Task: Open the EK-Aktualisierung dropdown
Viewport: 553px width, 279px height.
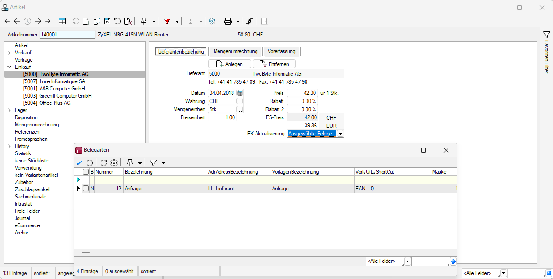Action: 340,134
